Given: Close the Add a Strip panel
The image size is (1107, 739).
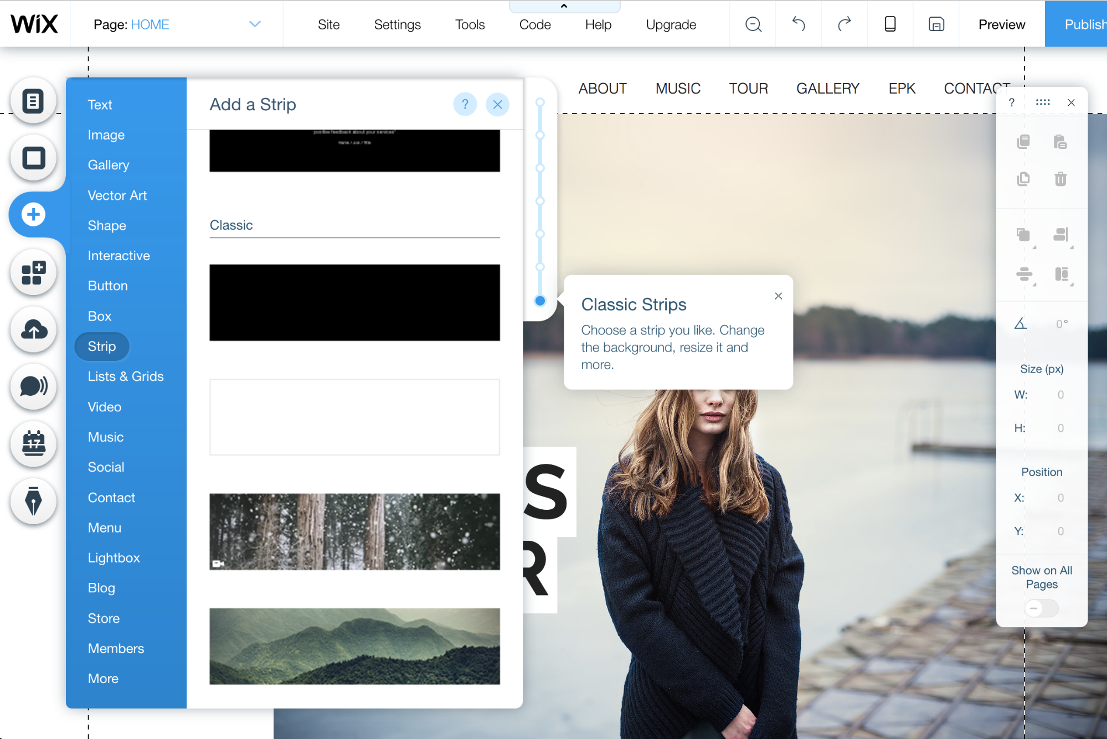Looking at the screenshot, I should coord(498,103).
